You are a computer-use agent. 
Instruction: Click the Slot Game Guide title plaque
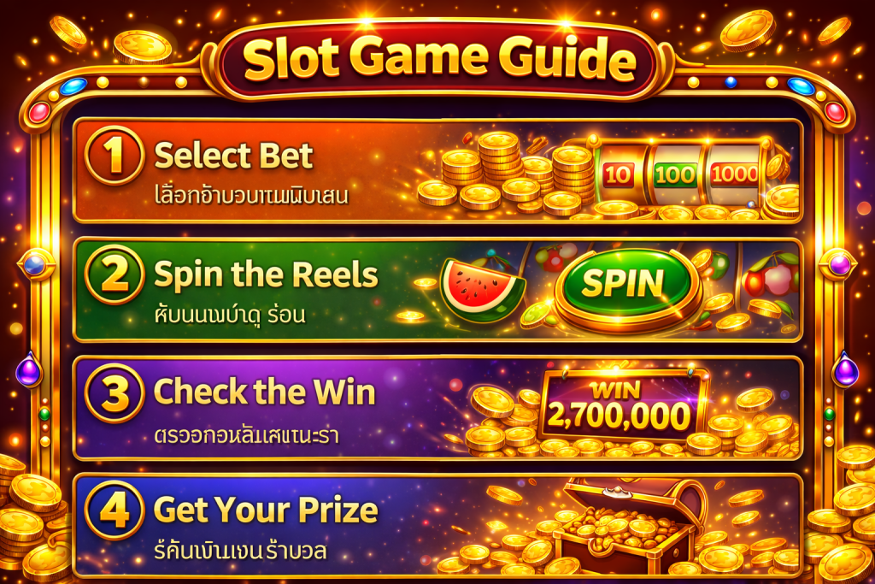(438, 58)
